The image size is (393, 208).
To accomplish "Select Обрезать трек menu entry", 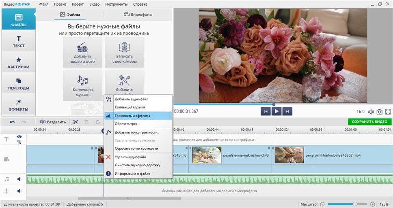I will point(138,124).
